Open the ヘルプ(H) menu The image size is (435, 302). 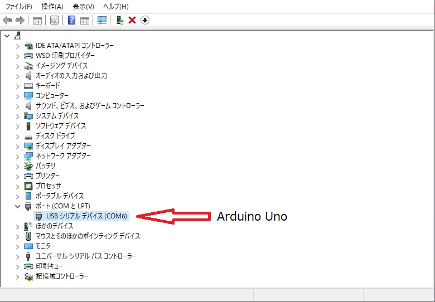115,6
